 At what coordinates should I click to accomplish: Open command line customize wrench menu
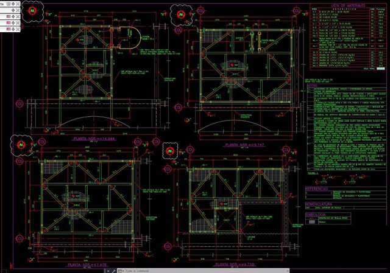(113, 271)
